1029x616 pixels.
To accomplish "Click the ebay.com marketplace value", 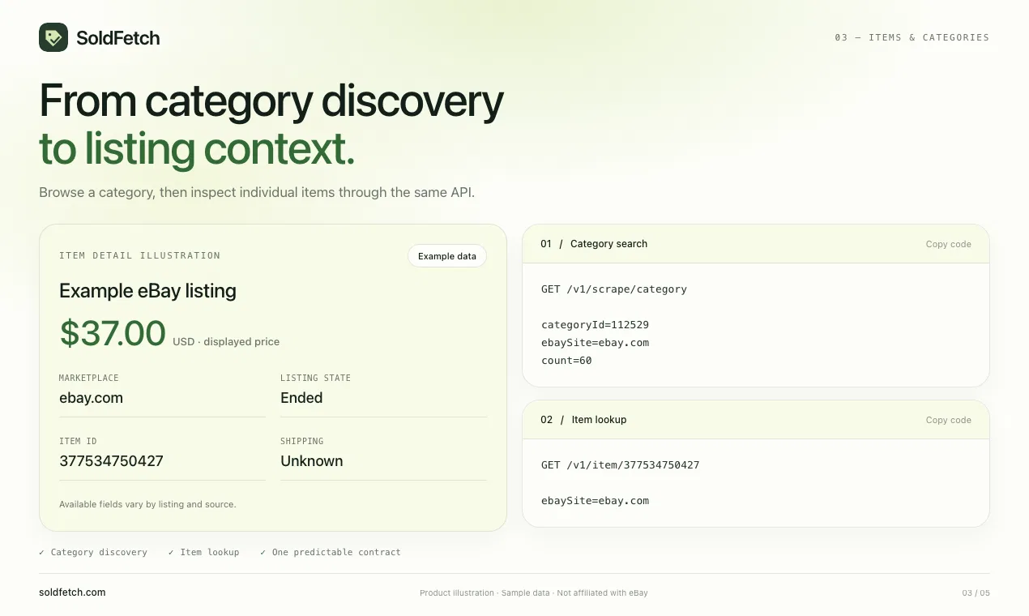I will [92, 398].
